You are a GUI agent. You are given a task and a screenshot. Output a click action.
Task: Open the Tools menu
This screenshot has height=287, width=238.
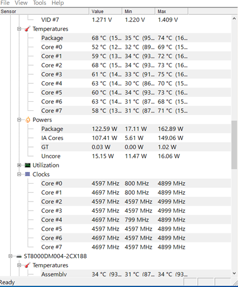click(x=40, y=3)
